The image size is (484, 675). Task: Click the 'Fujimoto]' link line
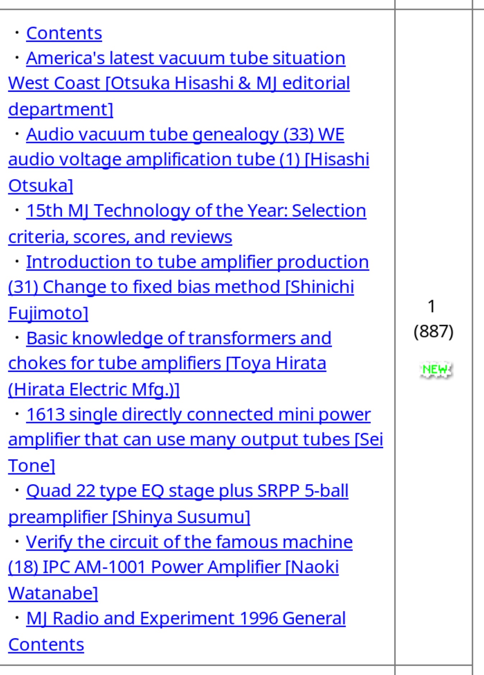(x=48, y=313)
